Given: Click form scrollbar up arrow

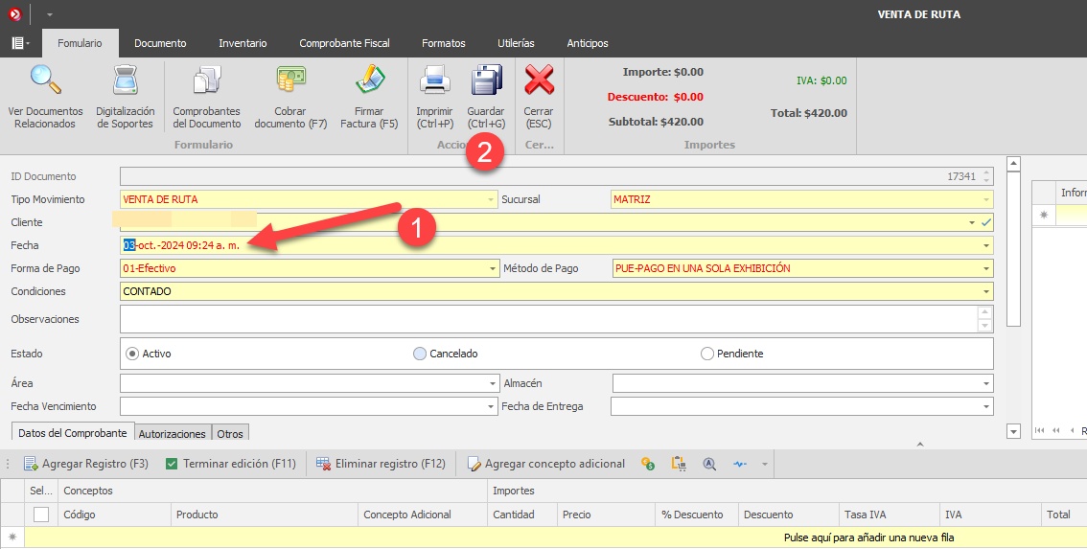Looking at the screenshot, I should pos(1013,164).
